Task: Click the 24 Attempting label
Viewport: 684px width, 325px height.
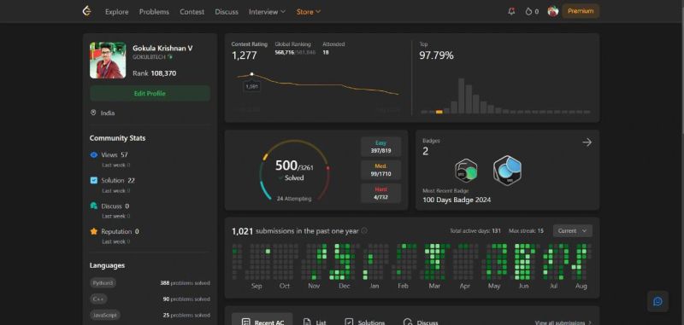Action: (294, 199)
